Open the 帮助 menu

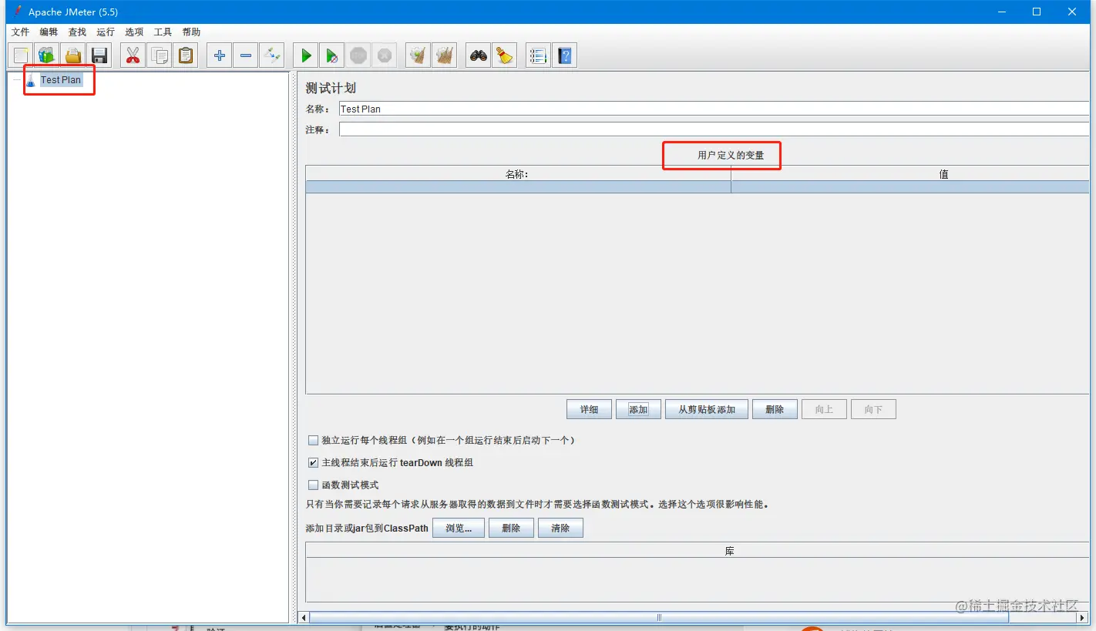click(191, 32)
